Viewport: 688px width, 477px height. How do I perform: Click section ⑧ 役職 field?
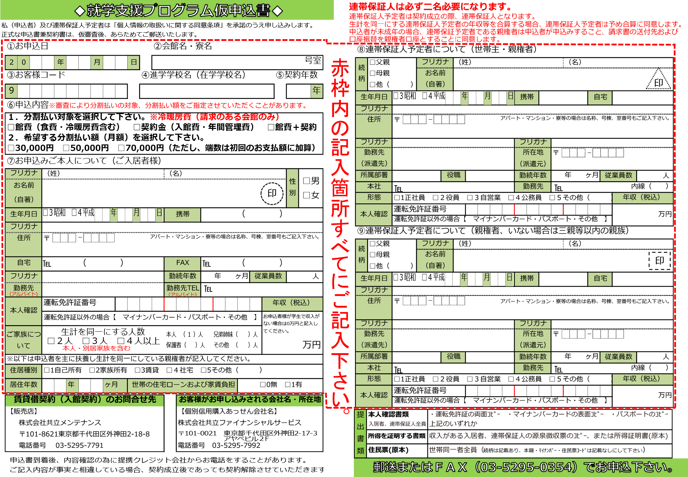click(490, 176)
